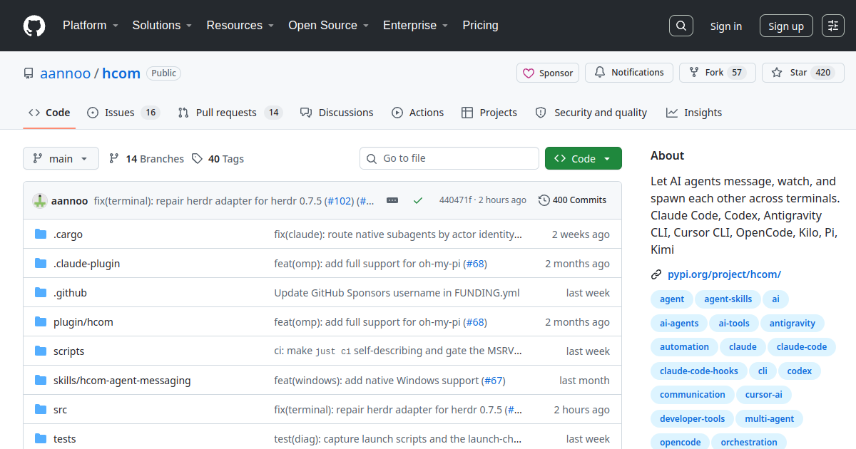Open the appearance settings icon beside Sign up

click(x=833, y=26)
